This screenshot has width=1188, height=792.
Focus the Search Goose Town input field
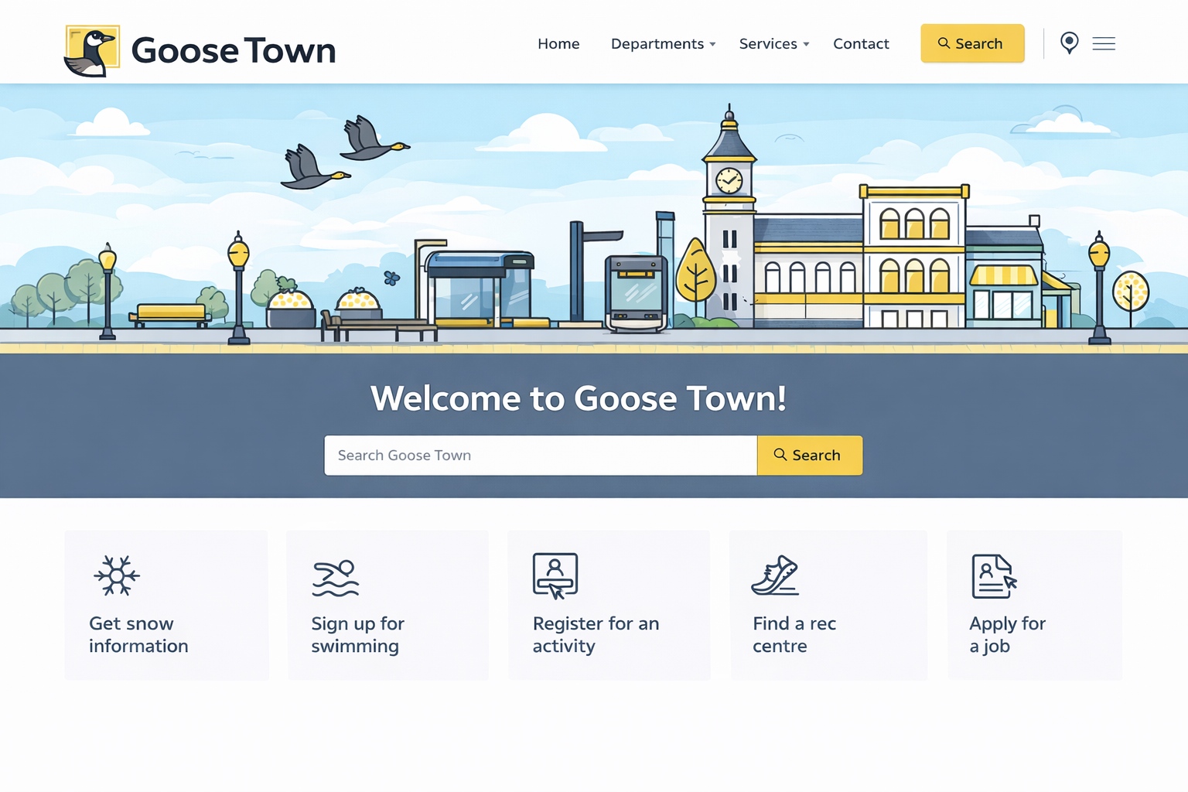point(540,456)
